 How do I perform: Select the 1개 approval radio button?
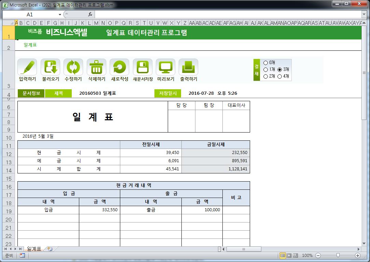coord(265,70)
